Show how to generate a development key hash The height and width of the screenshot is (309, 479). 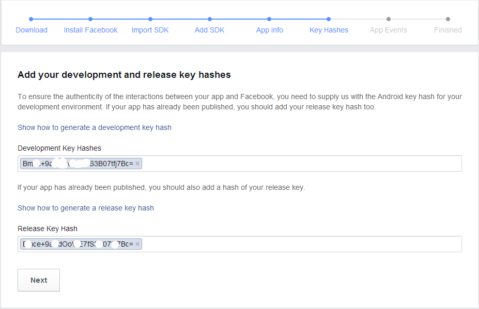click(x=95, y=127)
